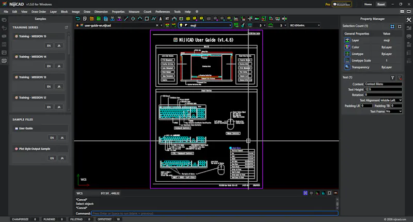Open Training MISSION 13 in JA
The width and height of the screenshot is (413, 222).
click(x=59, y=86)
